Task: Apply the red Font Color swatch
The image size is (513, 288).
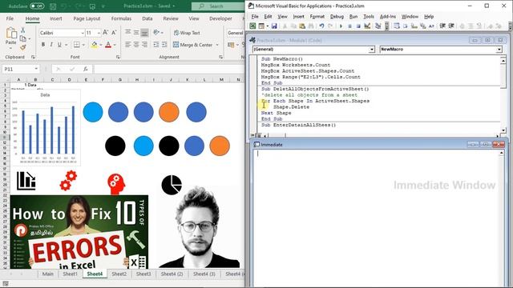Action: click(x=108, y=45)
